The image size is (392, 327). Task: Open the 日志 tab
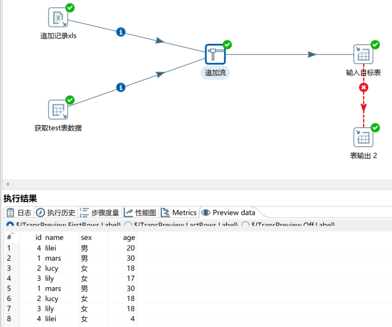click(19, 213)
